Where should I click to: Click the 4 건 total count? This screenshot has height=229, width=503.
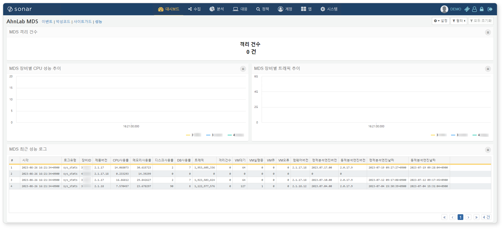coord(486,217)
